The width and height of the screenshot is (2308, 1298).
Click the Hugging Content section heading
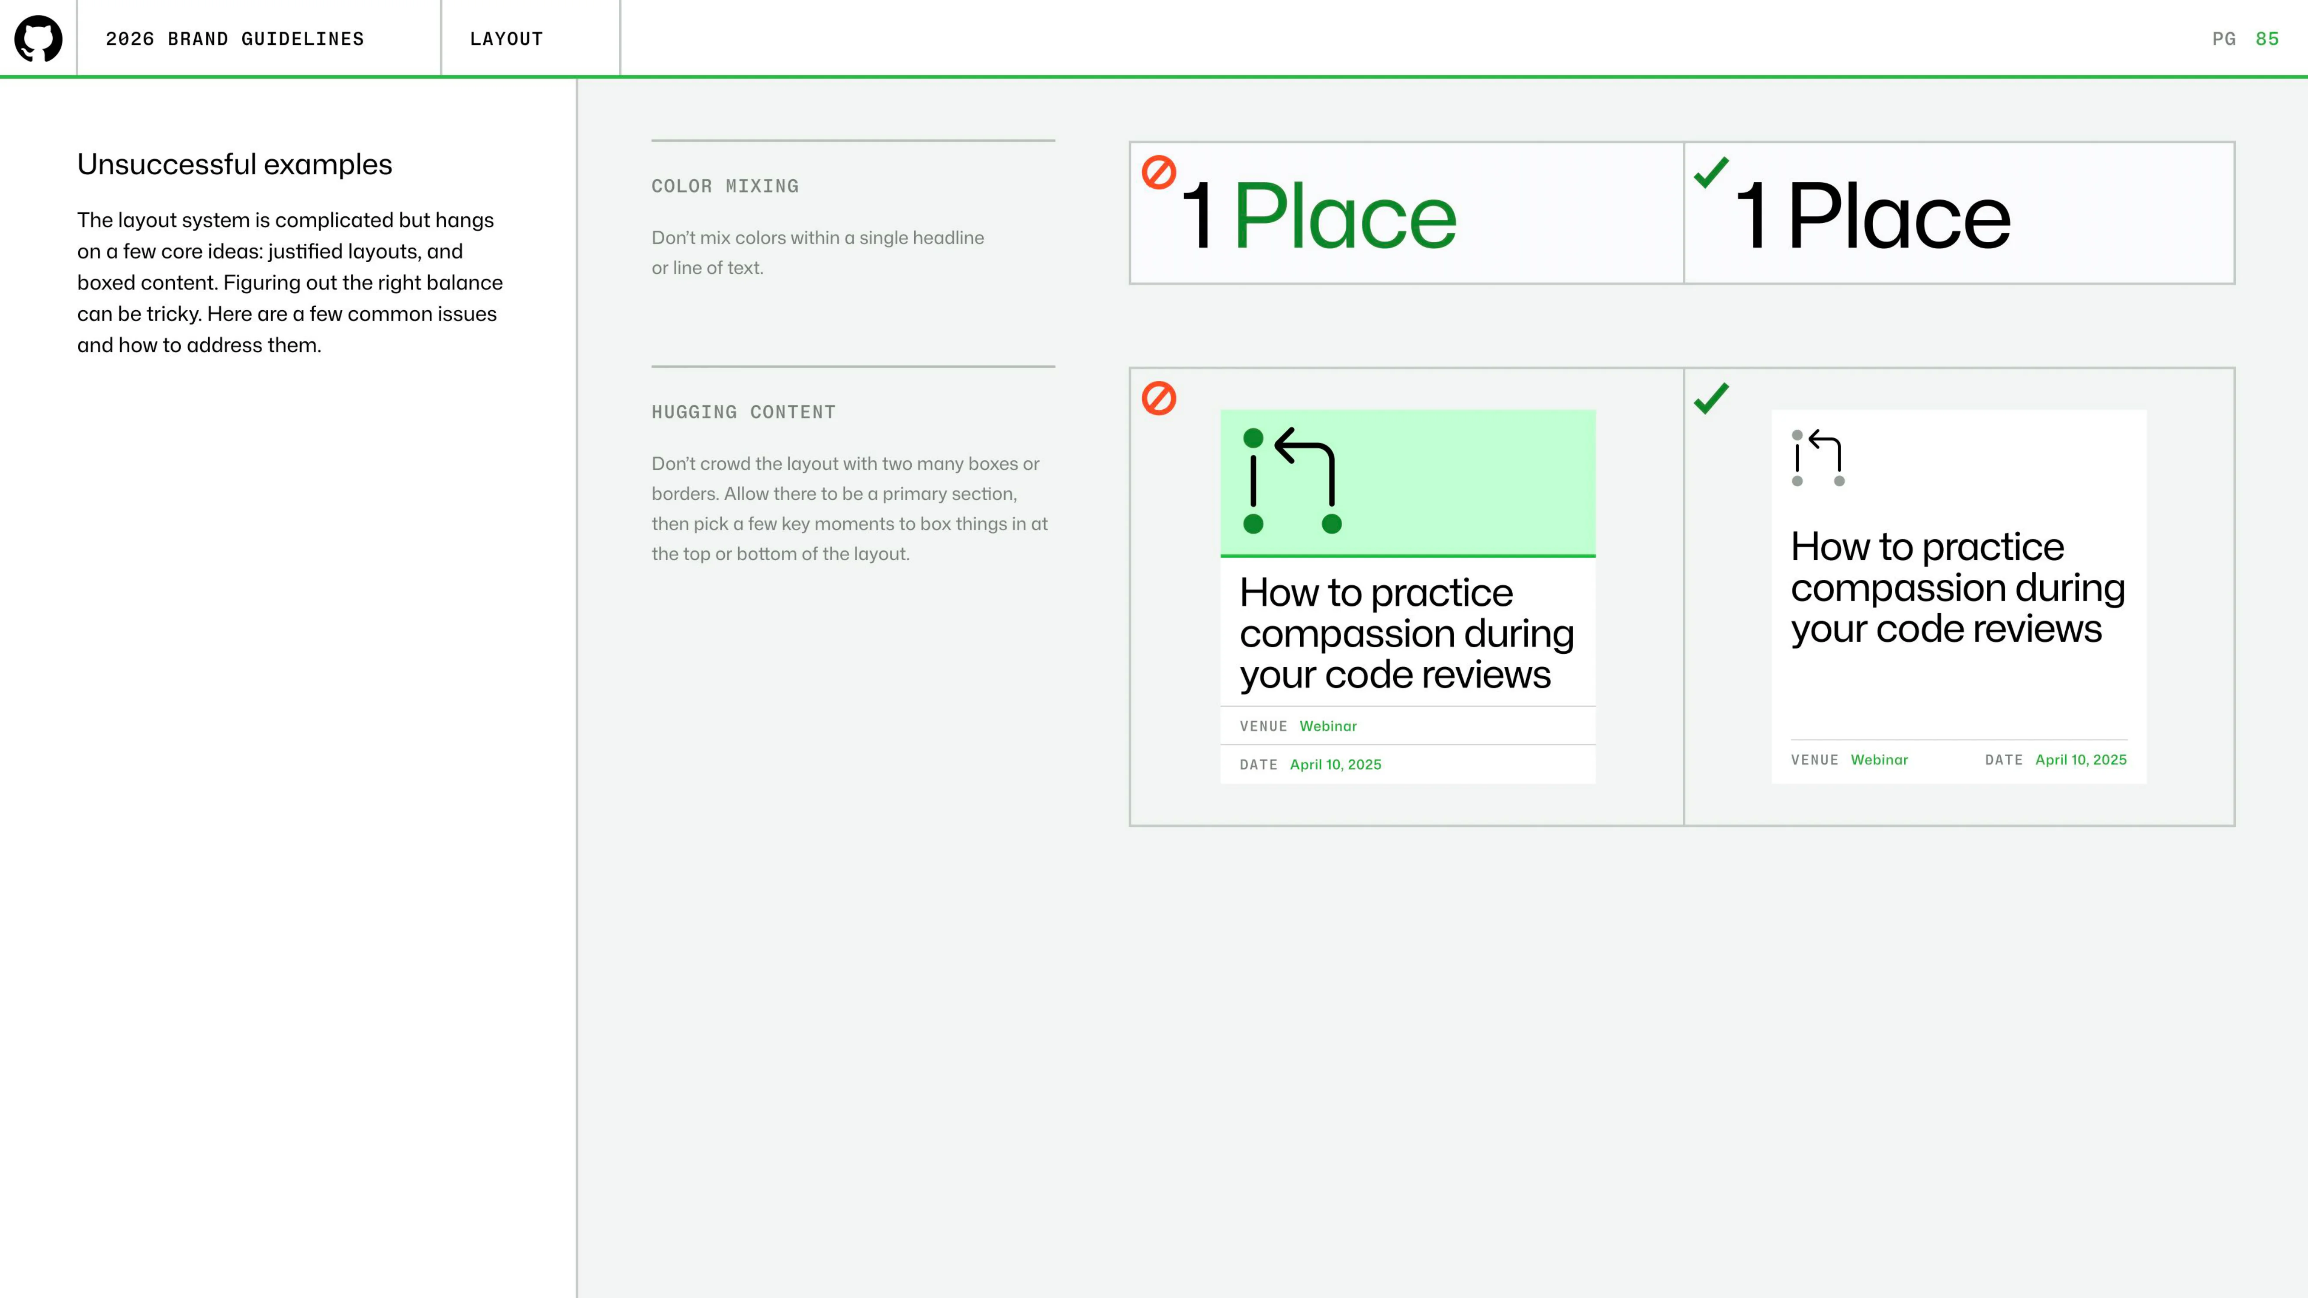tap(744, 412)
